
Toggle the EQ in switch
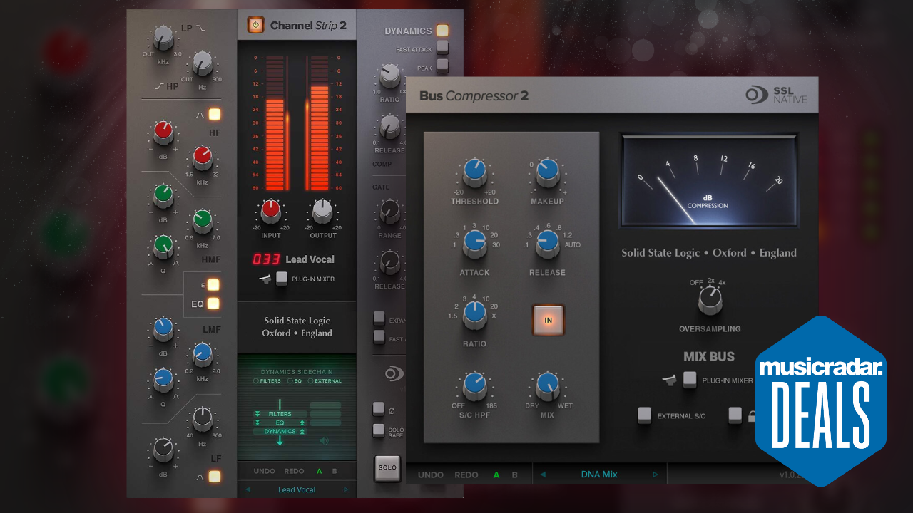click(213, 304)
